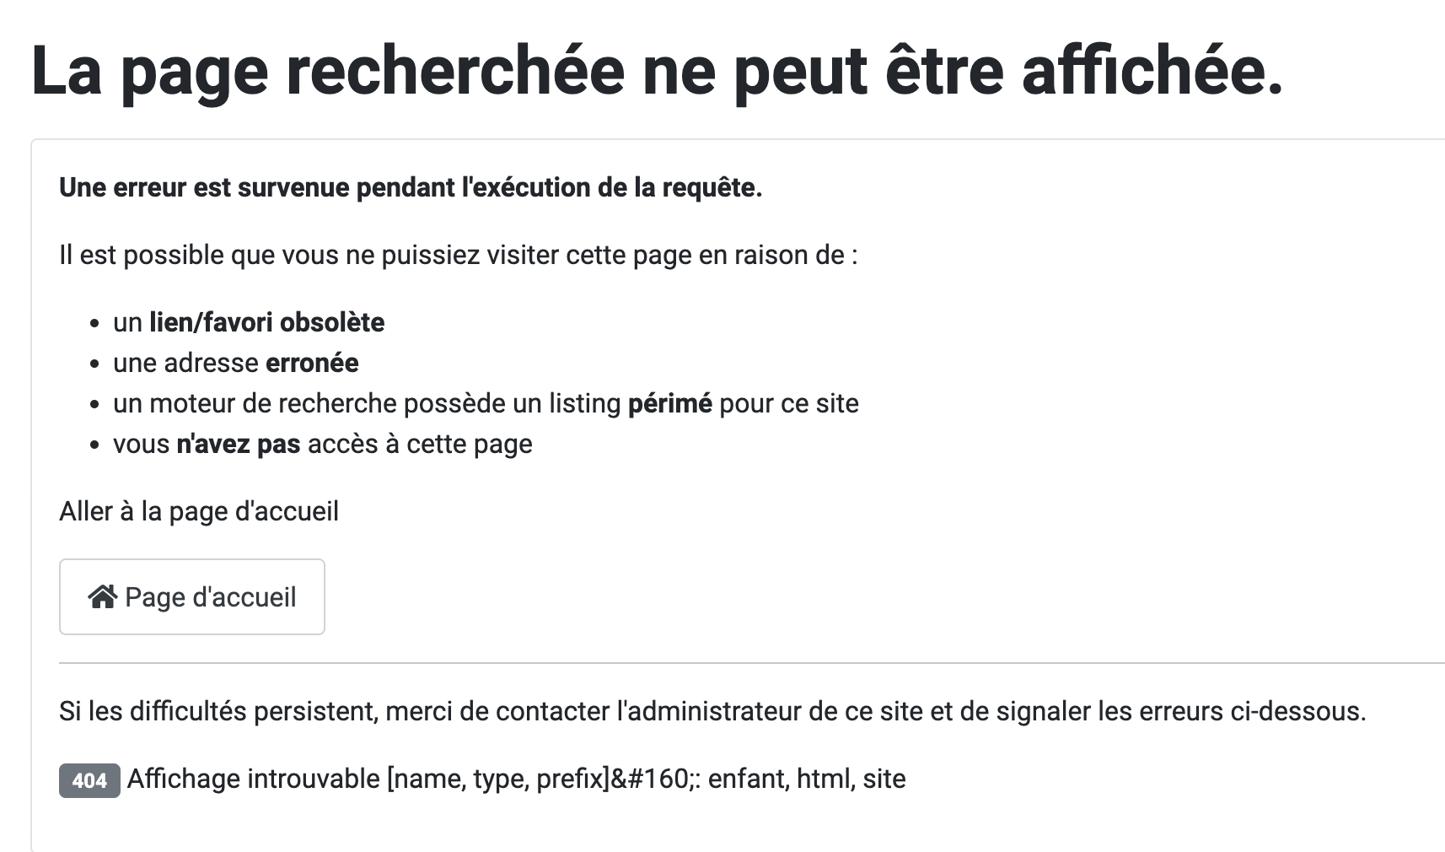Click the bracketed text "[name, type, prefix]"
The height and width of the screenshot is (852, 1445).
click(497, 779)
